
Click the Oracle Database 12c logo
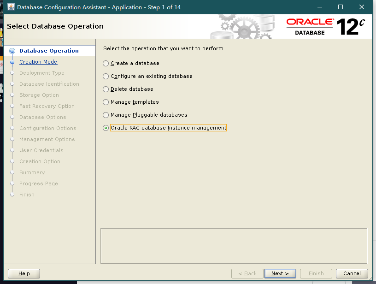coord(326,27)
